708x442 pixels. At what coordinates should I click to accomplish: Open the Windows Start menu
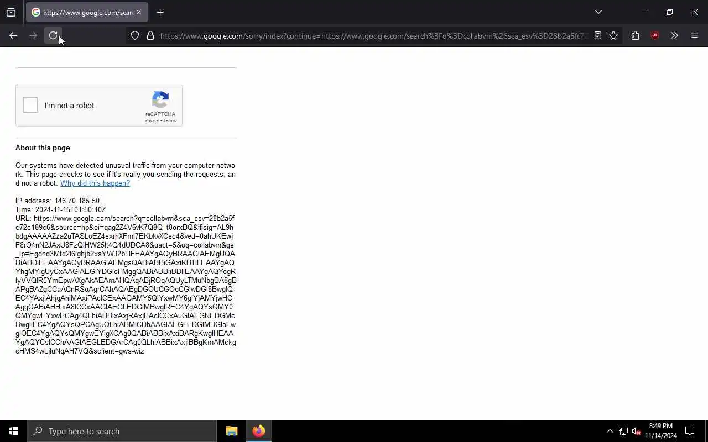(x=13, y=431)
